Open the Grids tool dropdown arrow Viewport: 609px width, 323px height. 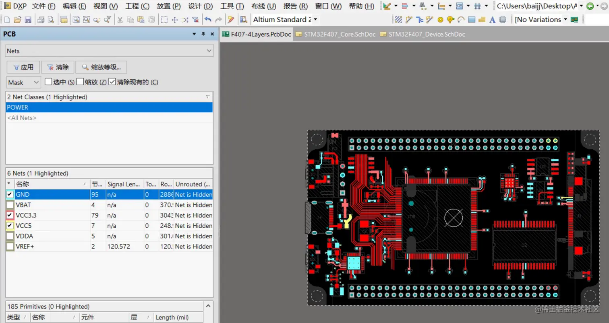point(486,6)
